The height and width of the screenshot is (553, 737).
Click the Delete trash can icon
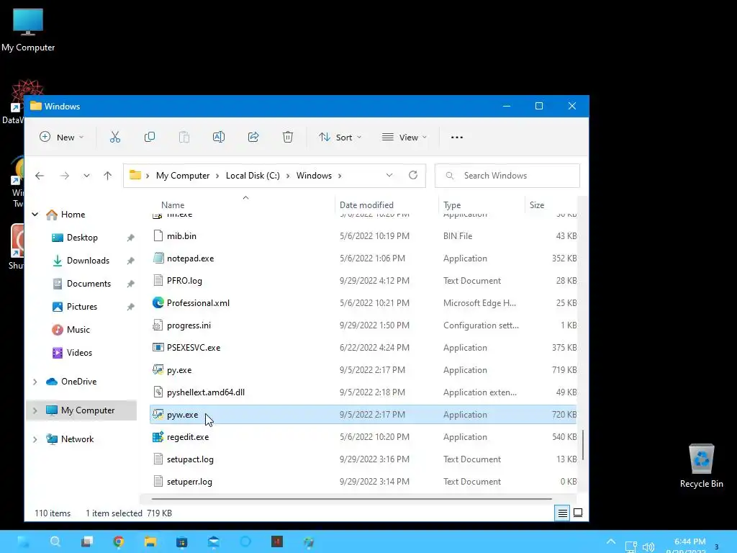pos(288,137)
